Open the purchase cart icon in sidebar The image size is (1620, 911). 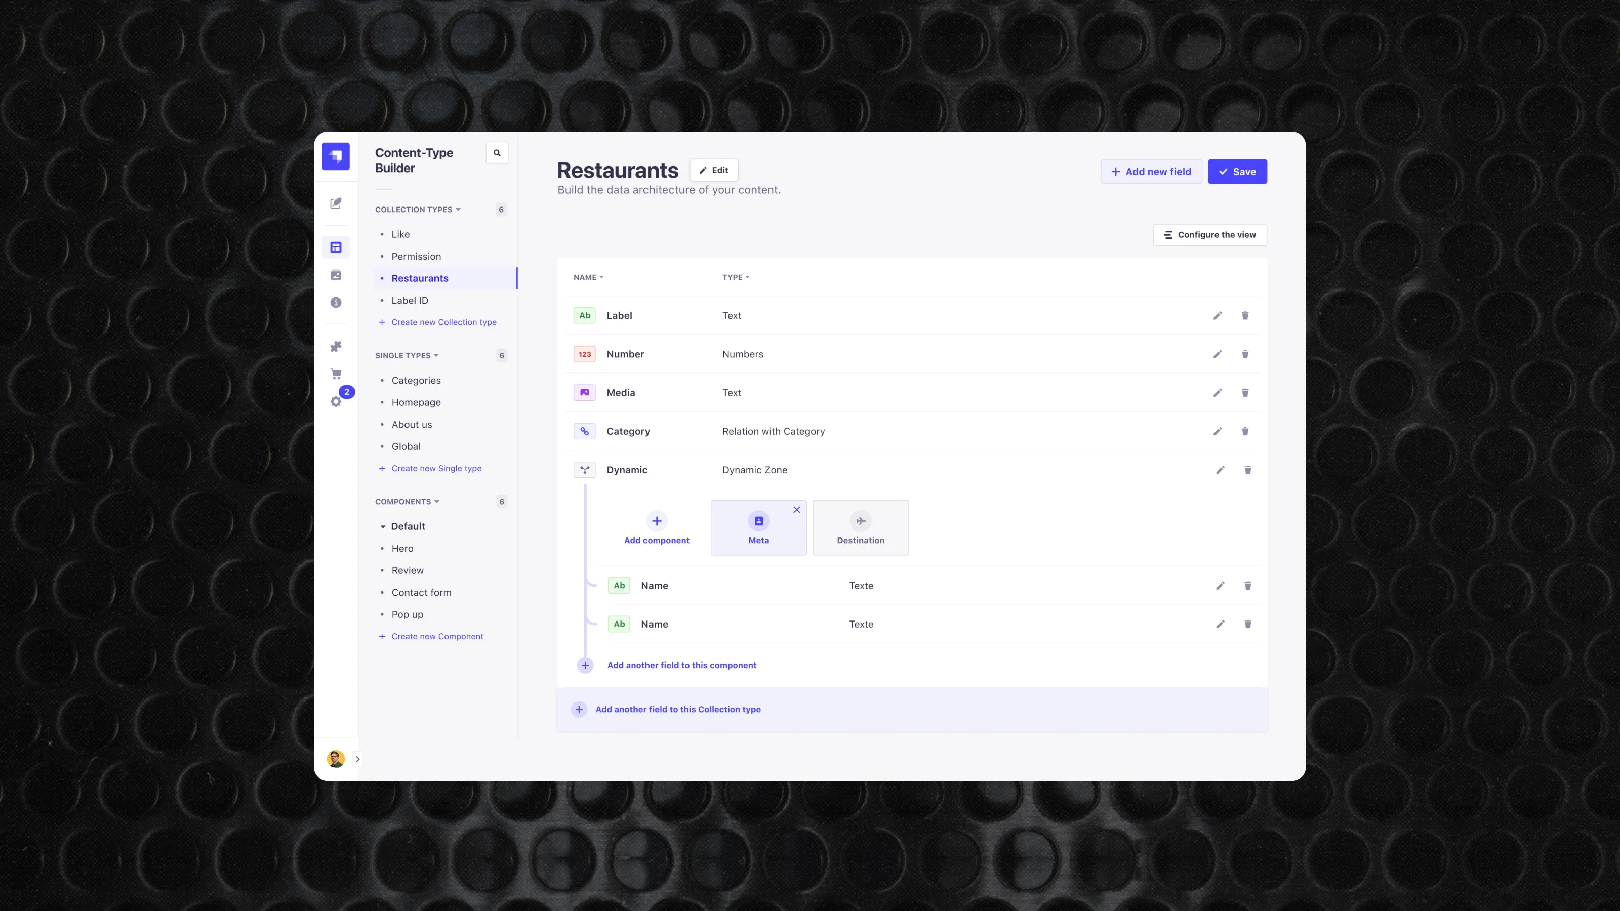pyautogui.click(x=336, y=374)
